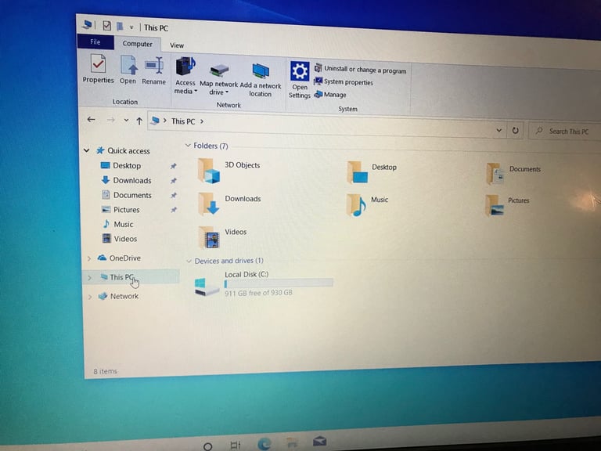Open the Access media dropdown
Screen dimensions: 601x451
click(x=185, y=76)
